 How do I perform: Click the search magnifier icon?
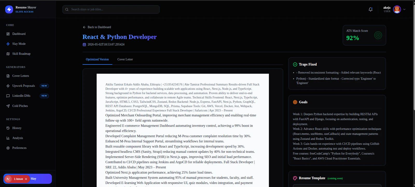pos(67,9)
